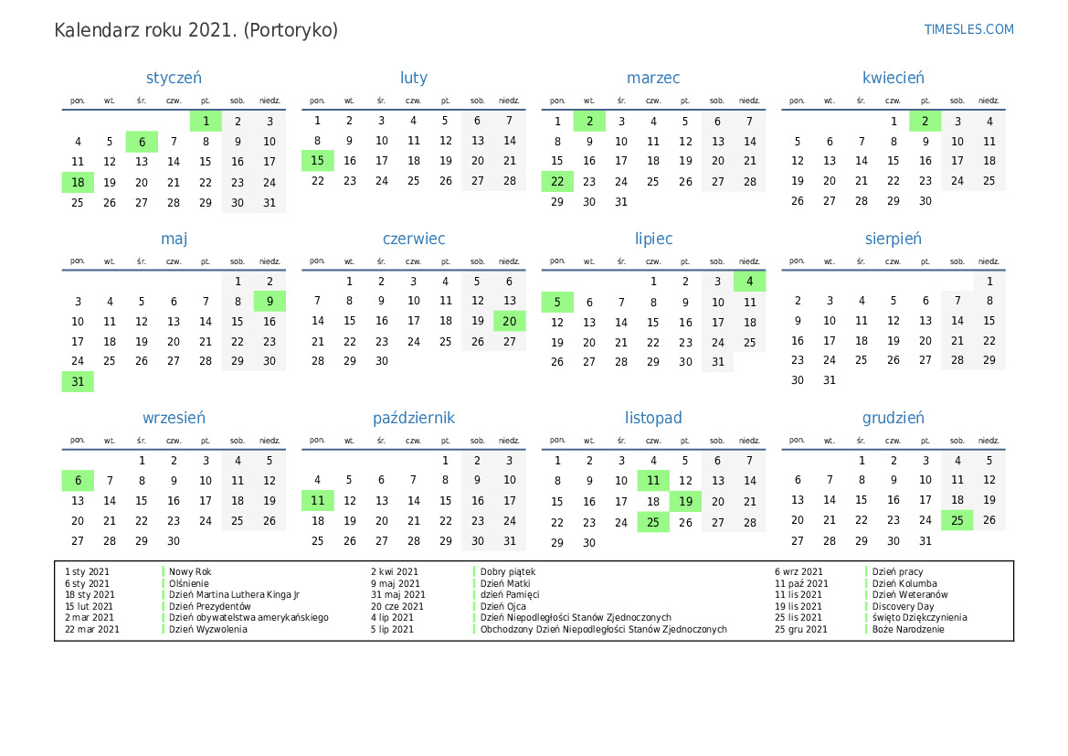
Task: Click legend entry 'Dzień Martina Luthera Kinga Jr'
Action: point(234,594)
